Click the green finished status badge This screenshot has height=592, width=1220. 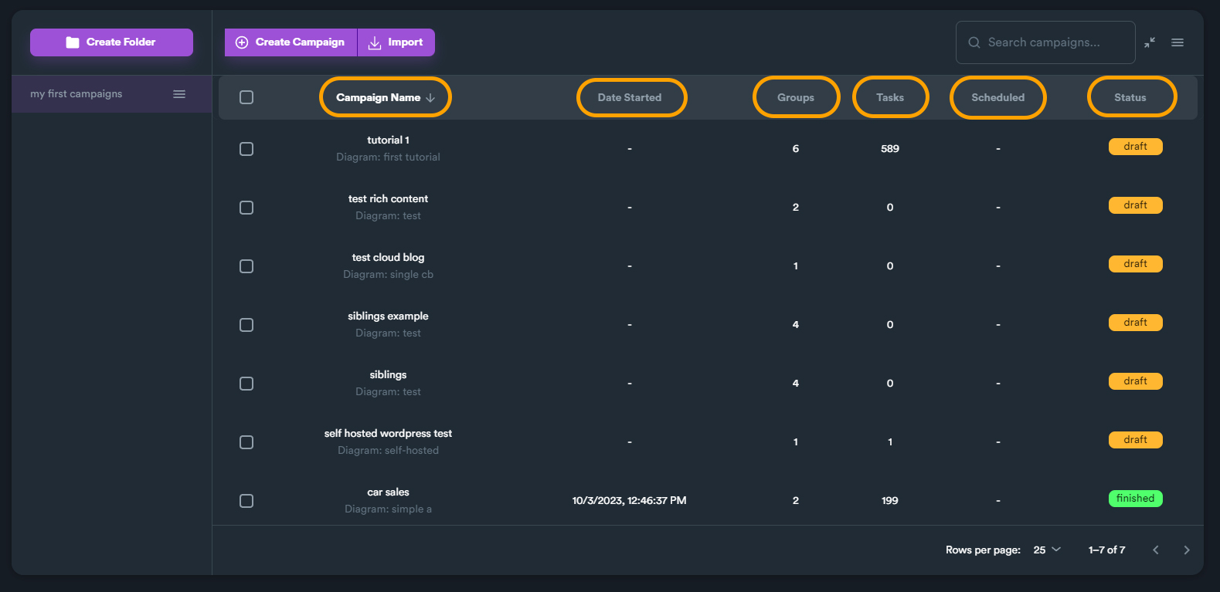tap(1135, 499)
